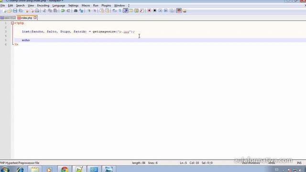Toggle Show All Characters pilcrow button

click(120, 11)
